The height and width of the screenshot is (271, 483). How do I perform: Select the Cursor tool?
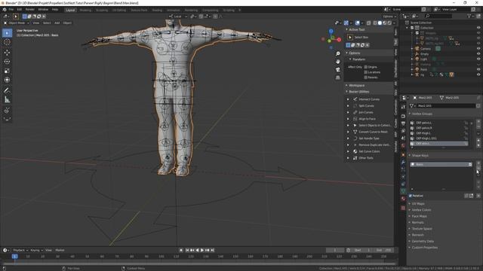7,42
